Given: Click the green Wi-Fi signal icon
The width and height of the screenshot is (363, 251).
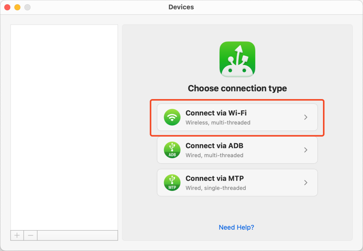Looking at the screenshot, I should click(x=172, y=117).
